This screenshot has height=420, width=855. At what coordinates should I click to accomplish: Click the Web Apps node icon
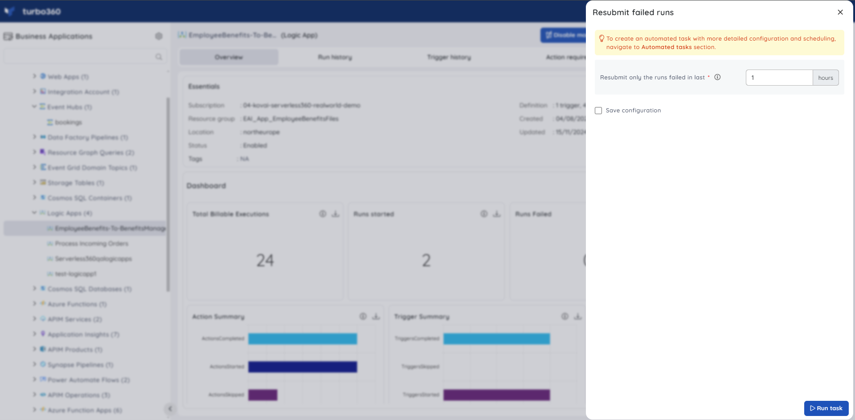[x=43, y=76]
